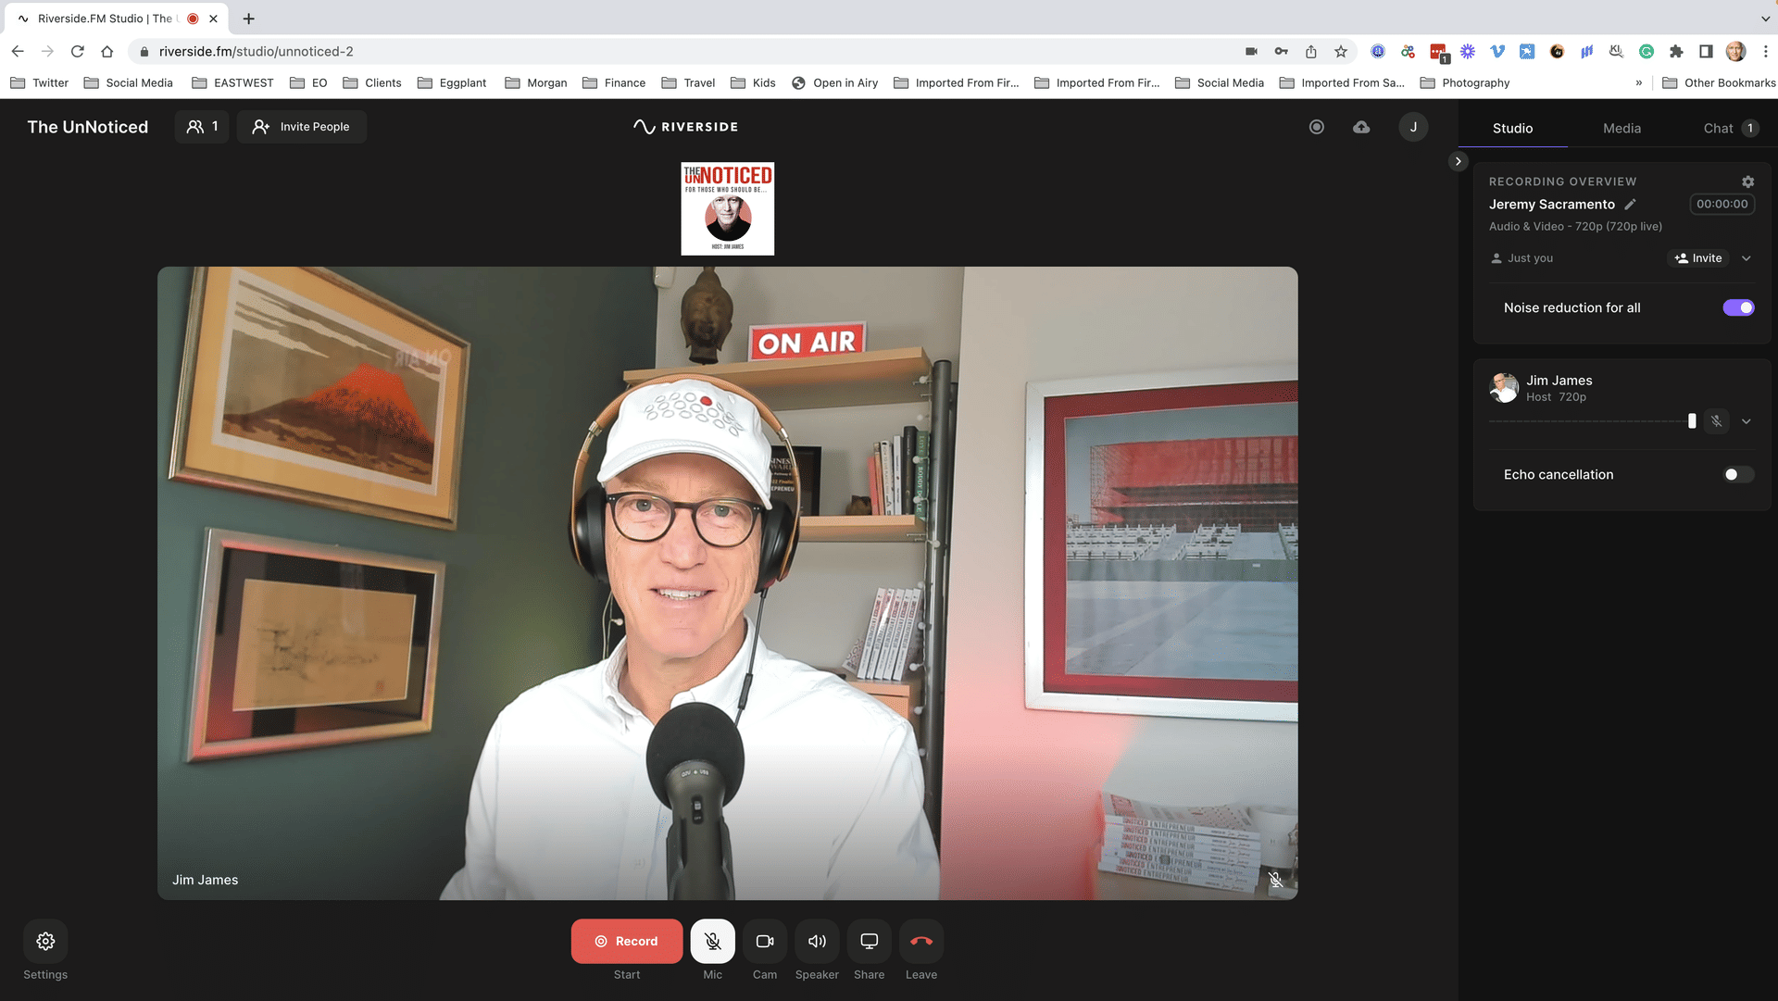Open the Share screen button
Image resolution: width=1778 pixels, height=1001 pixels.
pyautogui.click(x=869, y=941)
